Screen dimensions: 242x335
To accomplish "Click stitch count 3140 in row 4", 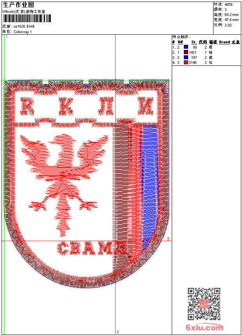I will pyautogui.click(x=192, y=63).
